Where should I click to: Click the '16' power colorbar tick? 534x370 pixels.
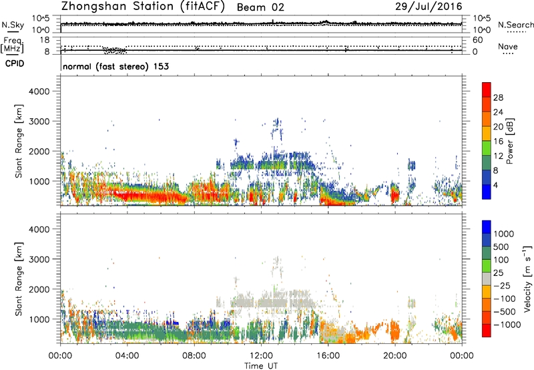point(498,142)
